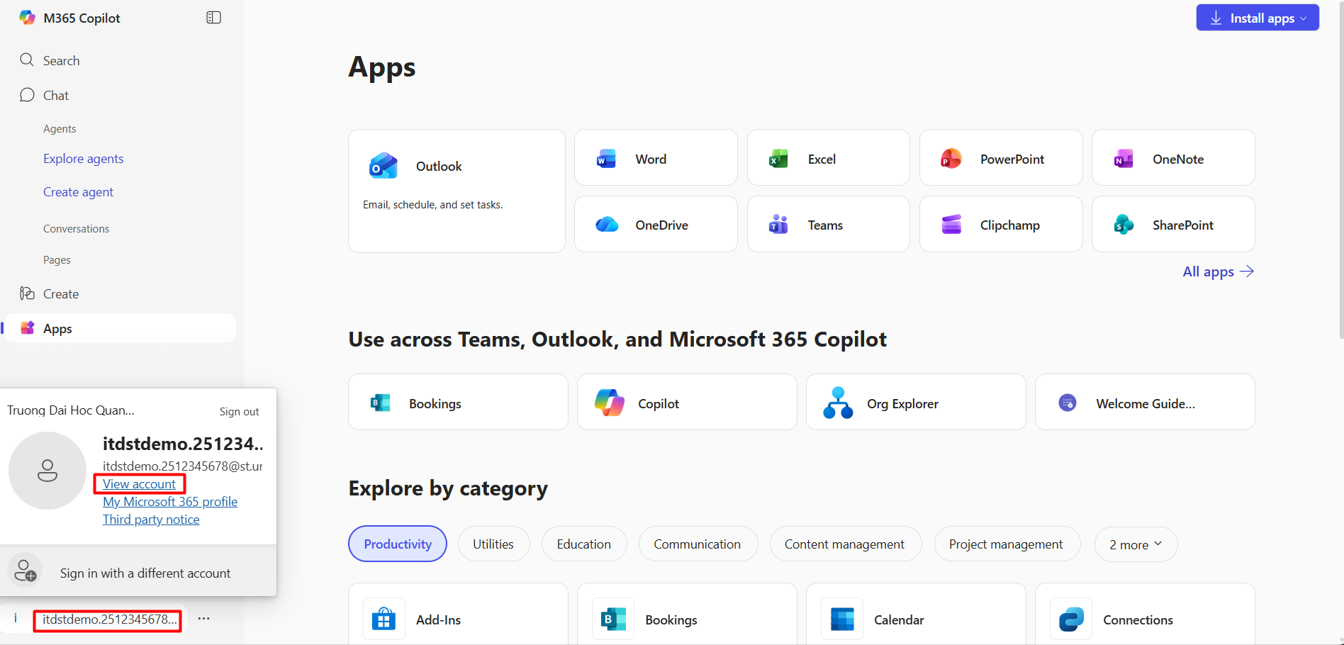
Task: Filter apps by Education category
Action: click(x=583, y=544)
